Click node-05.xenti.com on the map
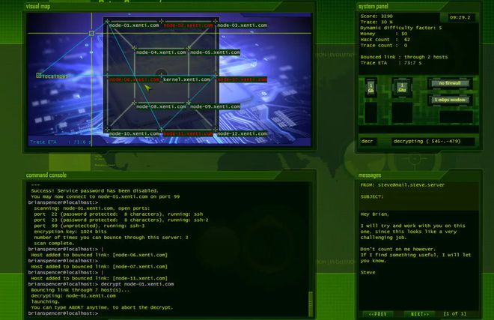The width and height of the screenshot is (494, 320). tap(214, 52)
